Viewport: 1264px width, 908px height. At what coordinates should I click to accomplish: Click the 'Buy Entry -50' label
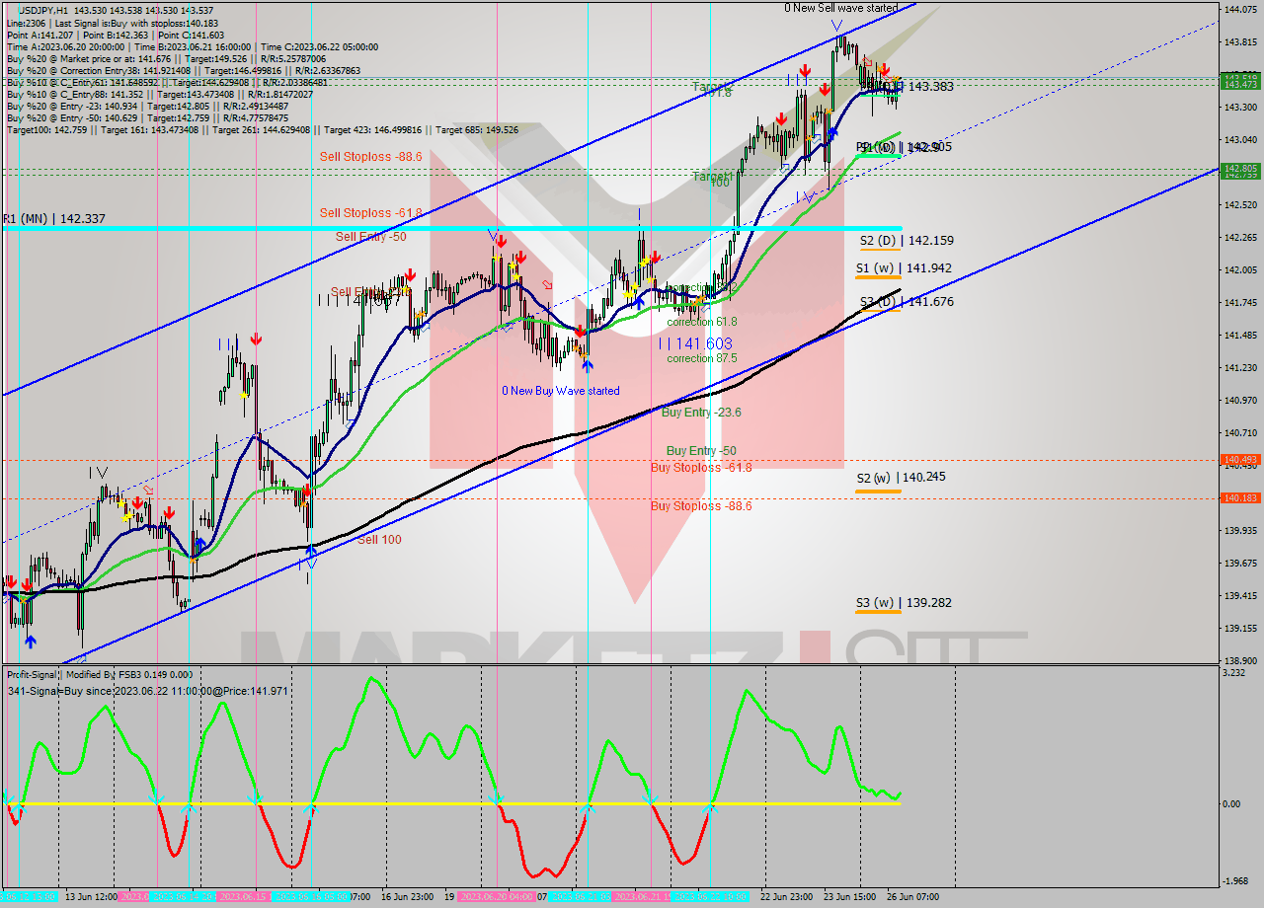[701, 450]
